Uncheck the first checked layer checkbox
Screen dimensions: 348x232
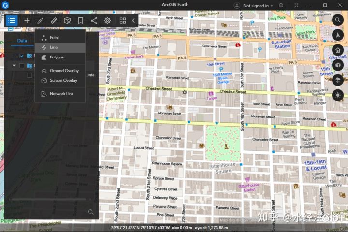point(22,56)
